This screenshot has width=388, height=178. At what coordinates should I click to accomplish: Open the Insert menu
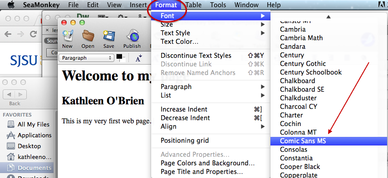[x=138, y=5]
